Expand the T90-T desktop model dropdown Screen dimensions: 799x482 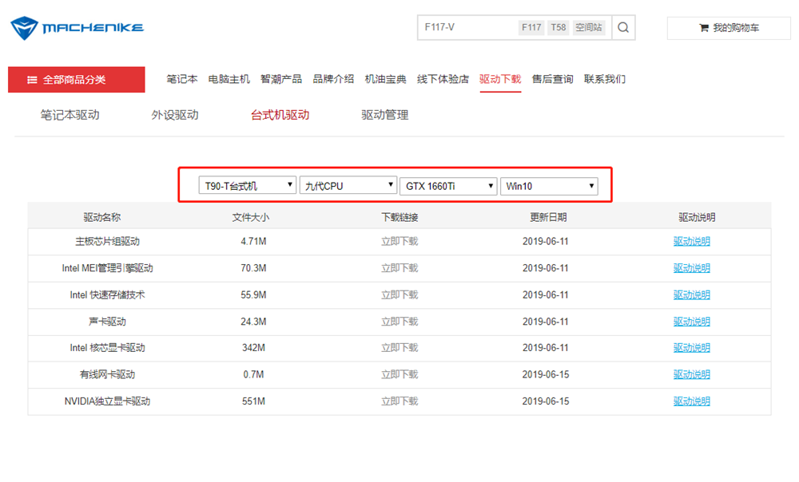247,186
